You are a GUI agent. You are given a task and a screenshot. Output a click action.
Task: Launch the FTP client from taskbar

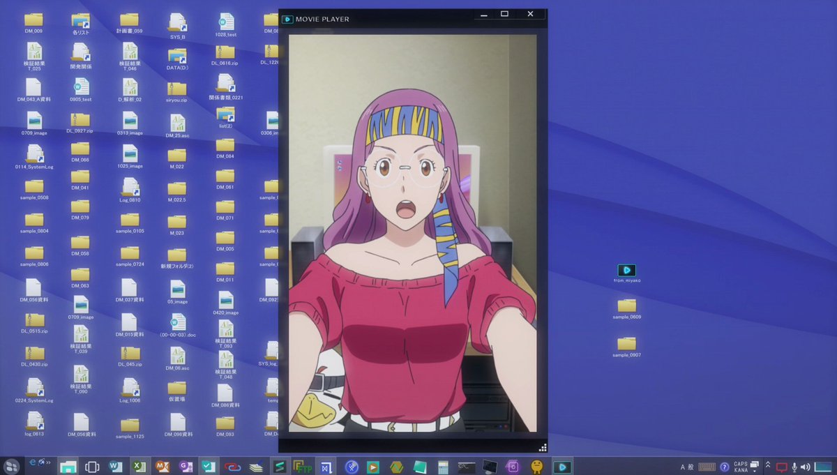coord(302,467)
